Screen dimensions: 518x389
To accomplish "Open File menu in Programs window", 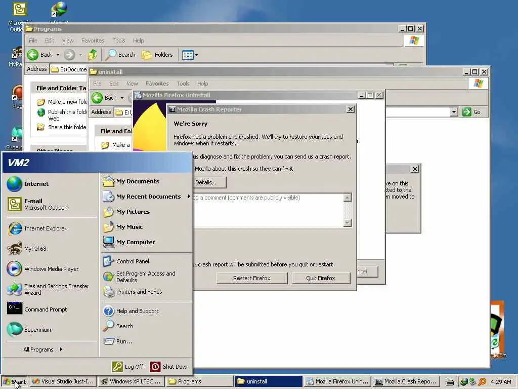I will (x=33, y=41).
